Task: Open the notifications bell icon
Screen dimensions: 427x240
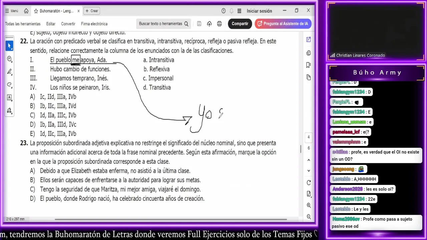Action: pyautogui.click(x=231, y=11)
